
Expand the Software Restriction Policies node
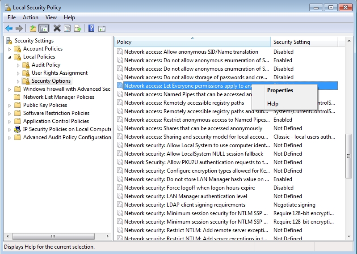[x=10, y=113]
